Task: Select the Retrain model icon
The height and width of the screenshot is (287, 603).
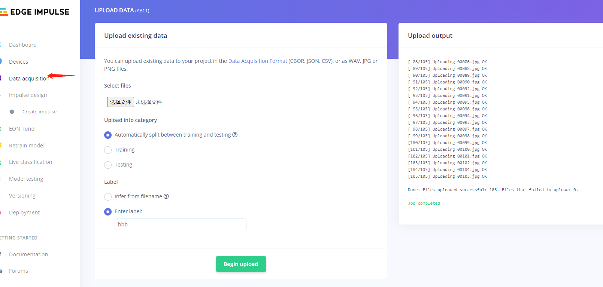Action: [x=3, y=145]
